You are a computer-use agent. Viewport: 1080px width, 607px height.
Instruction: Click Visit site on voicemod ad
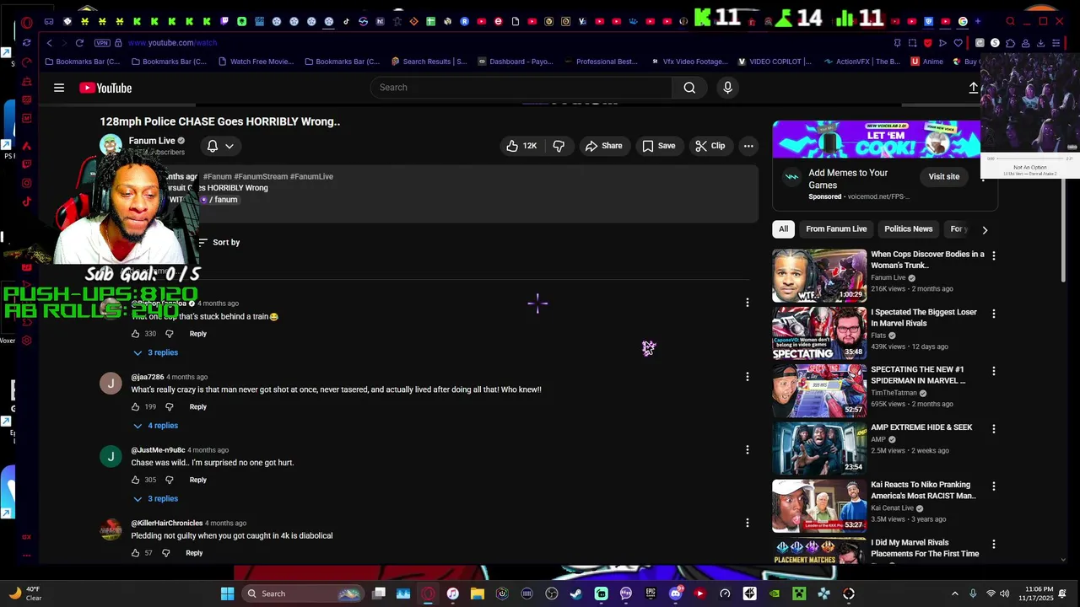coord(944,176)
